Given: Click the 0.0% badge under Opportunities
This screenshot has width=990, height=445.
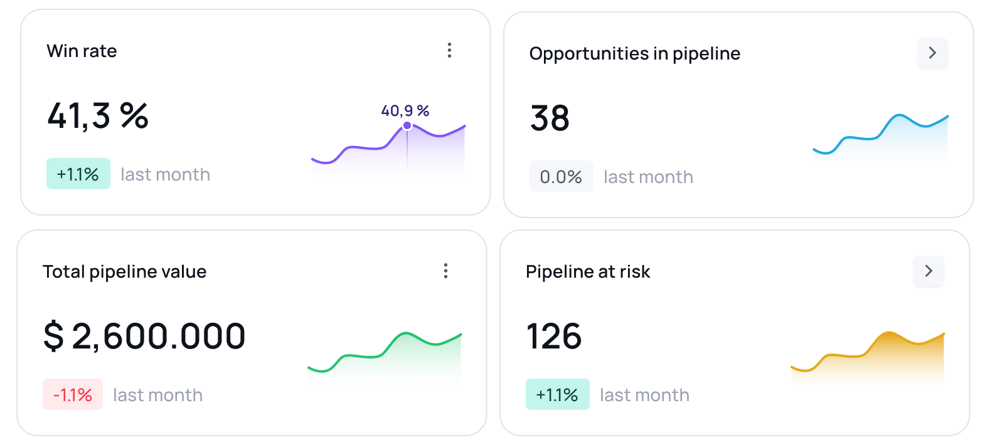Looking at the screenshot, I should pyautogui.click(x=561, y=177).
